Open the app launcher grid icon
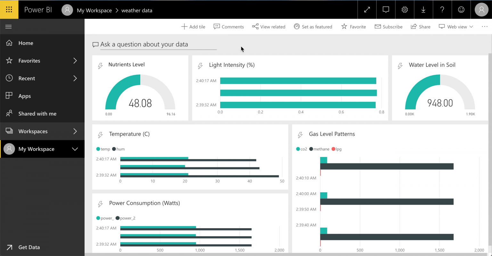The width and height of the screenshot is (492, 256). pyautogui.click(x=9, y=10)
